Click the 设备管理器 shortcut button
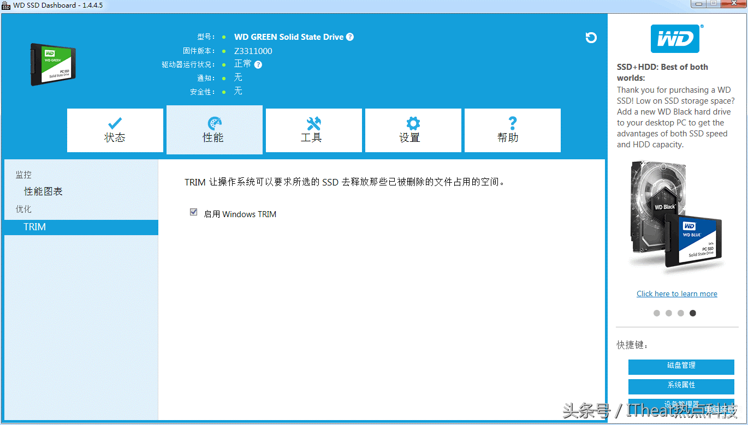The image size is (748, 425). pos(681,406)
